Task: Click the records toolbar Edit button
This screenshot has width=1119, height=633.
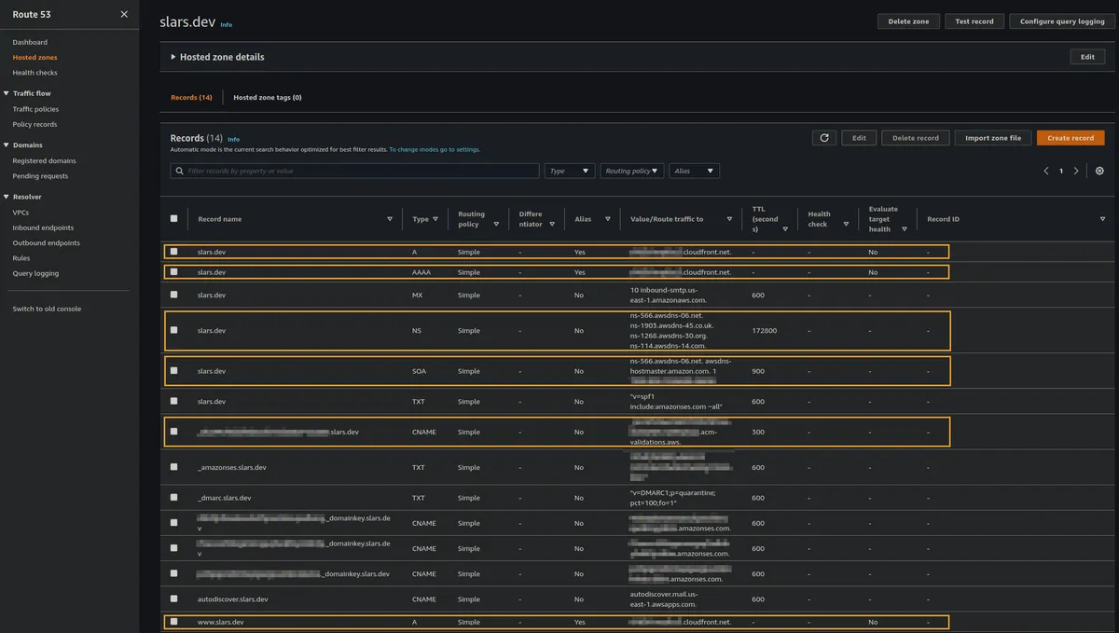Action: [859, 138]
